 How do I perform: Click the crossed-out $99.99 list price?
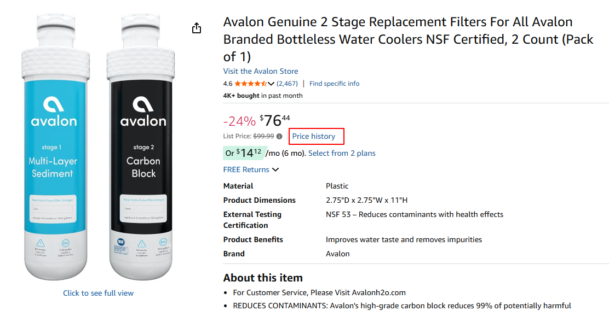(263, 136)
